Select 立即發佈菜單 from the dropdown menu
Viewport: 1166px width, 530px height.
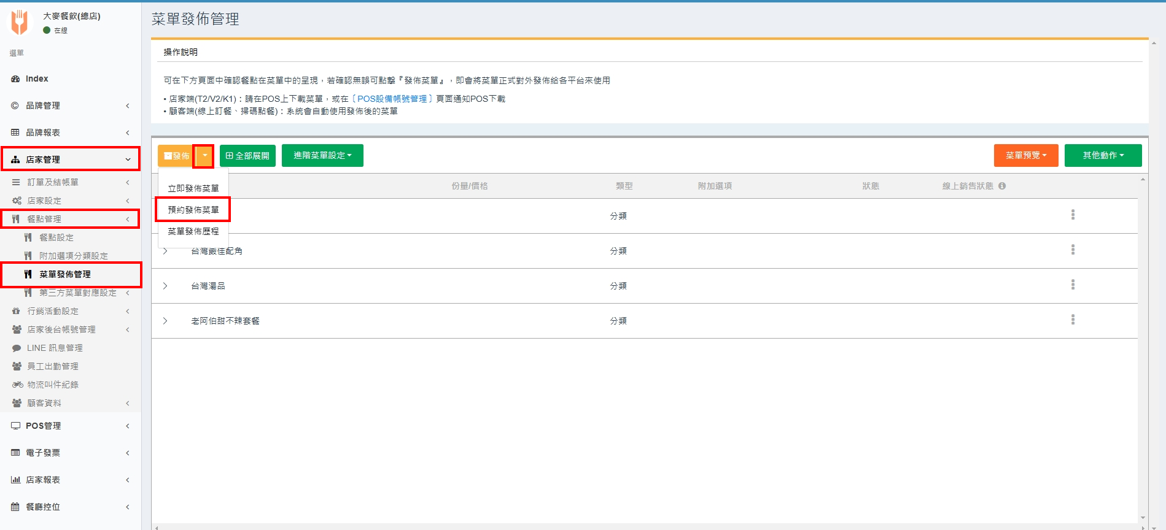[193, 188]
